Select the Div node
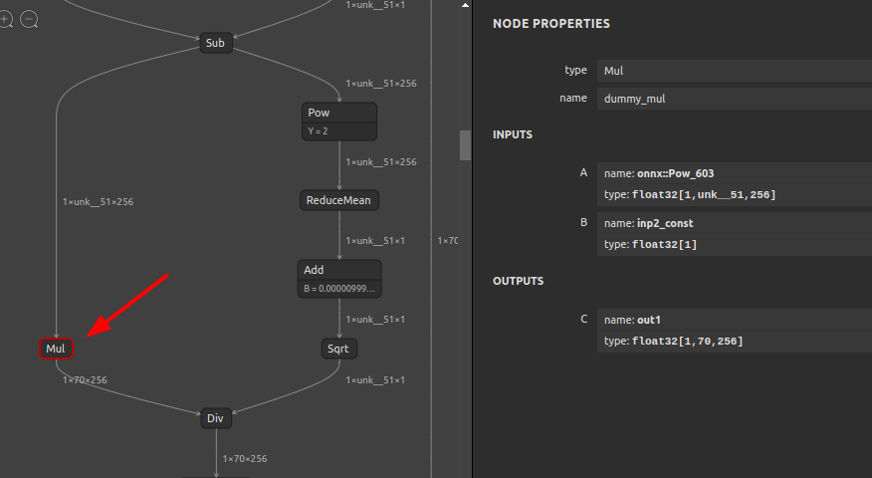The height and width of the screenshot is (478, 872). point(216,418)
